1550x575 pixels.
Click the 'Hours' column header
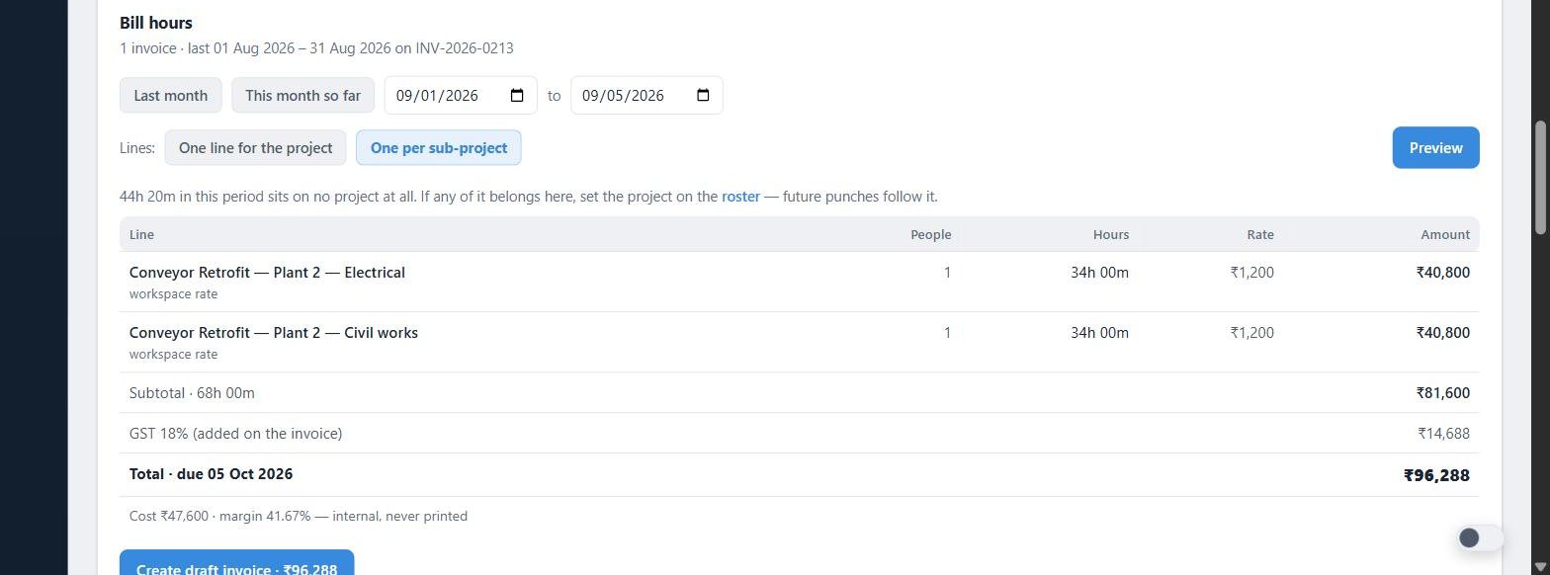pos(1111,234)
